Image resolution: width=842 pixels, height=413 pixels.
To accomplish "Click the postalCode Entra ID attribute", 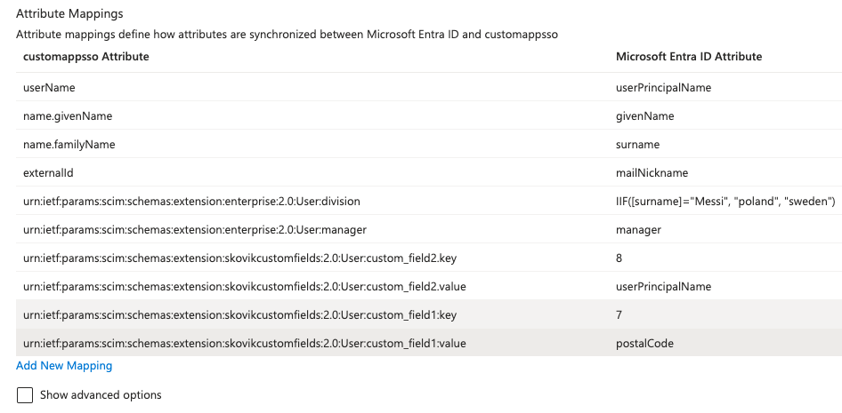I will (x=646, y=344).
